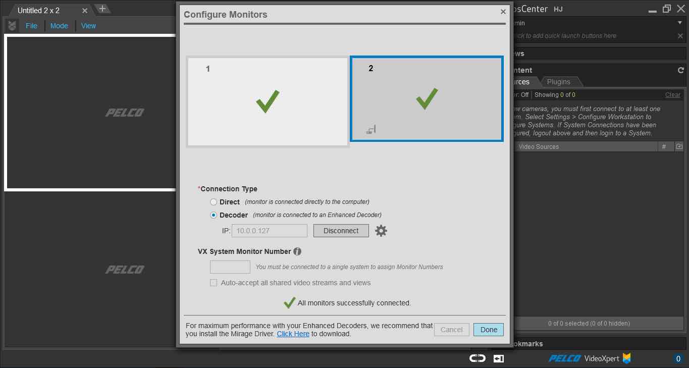The height and width of the screenshot is (368, 689).
Task: Click the Disconnect button
Action: [x=341, y=231]
